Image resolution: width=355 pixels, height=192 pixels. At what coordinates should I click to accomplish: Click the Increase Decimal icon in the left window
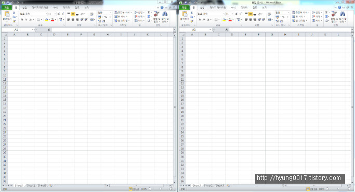point(100,21)
